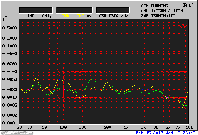Click the 'THD CH1,' label
The width and height of the screenshot is (198, 135).
[x=40, y=16]
